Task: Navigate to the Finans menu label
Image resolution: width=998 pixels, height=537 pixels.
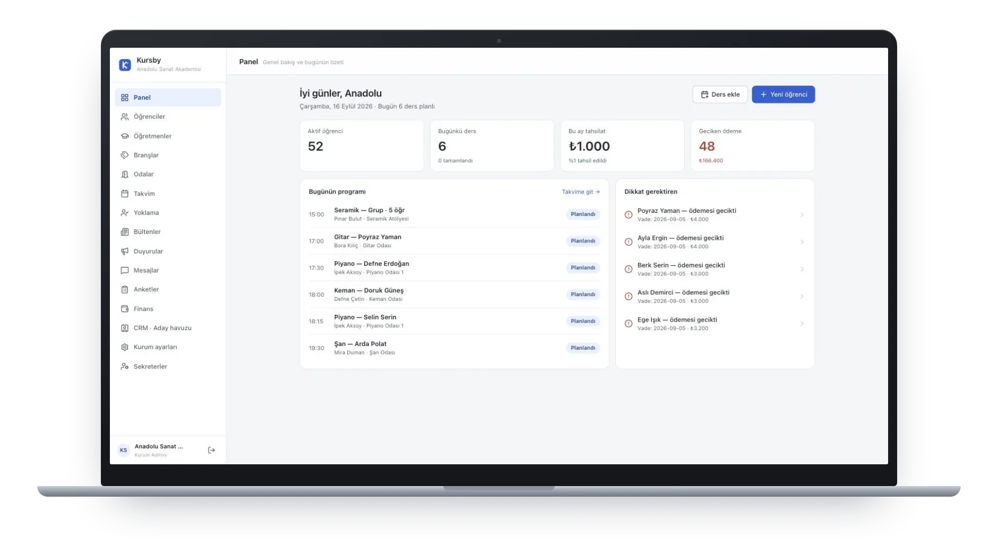Action: [143, 309]
